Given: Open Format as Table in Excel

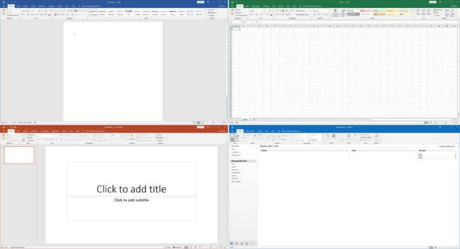Looking at the screenshot, I should point(343,12).
